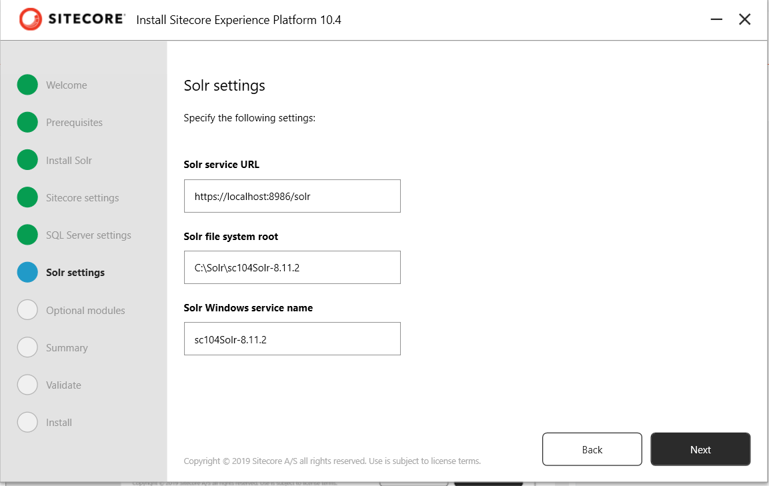Edit the Solr service URL field
769x486 pixels.
pyautogui.click(x=292, y=196)
